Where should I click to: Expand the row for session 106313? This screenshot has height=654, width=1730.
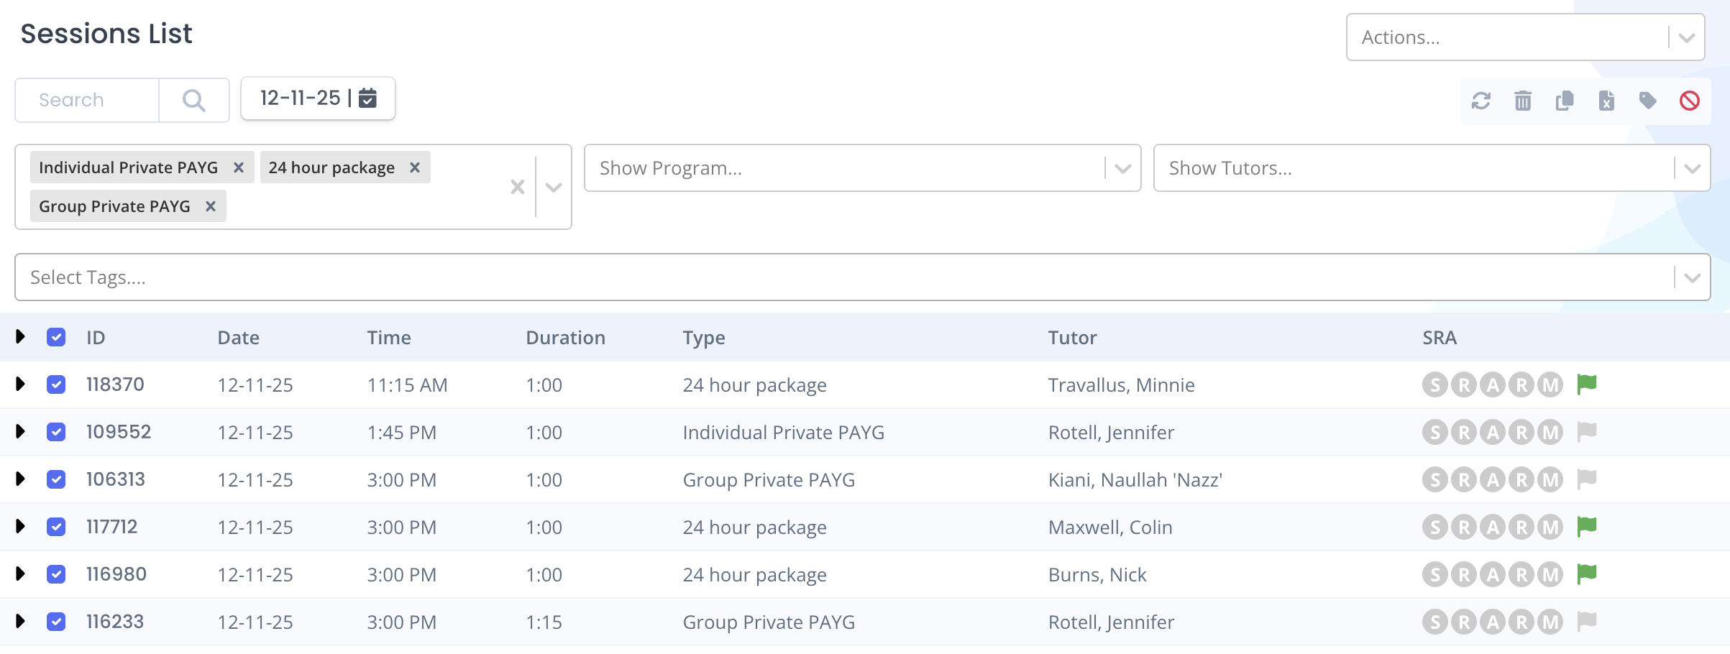point(20,479)
